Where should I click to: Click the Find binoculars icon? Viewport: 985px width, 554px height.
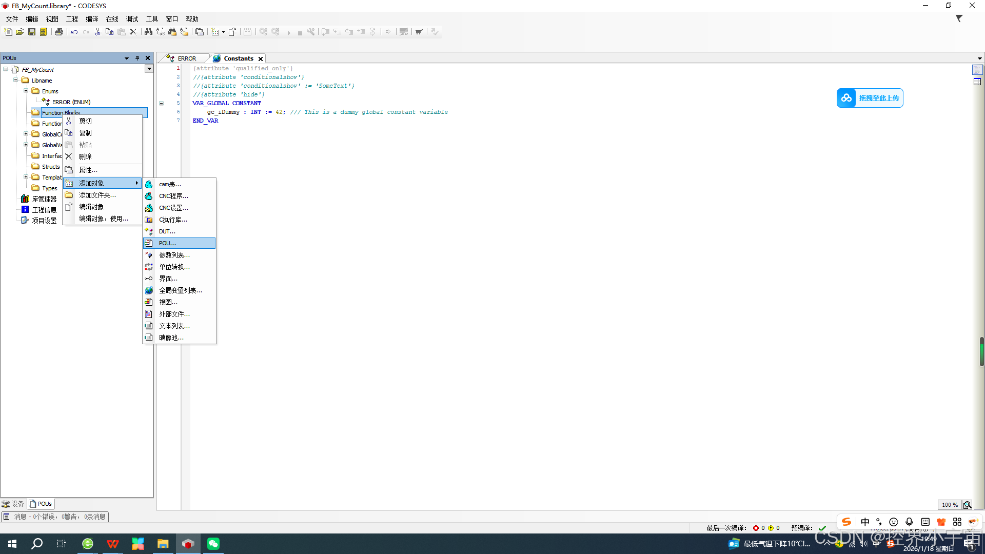click(x=148, y=32)
